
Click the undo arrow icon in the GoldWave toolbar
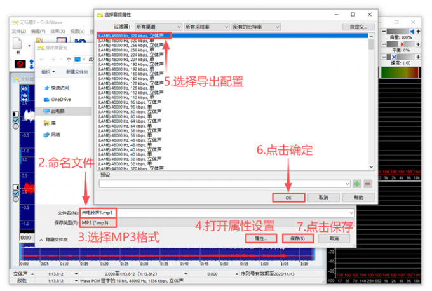81,41
